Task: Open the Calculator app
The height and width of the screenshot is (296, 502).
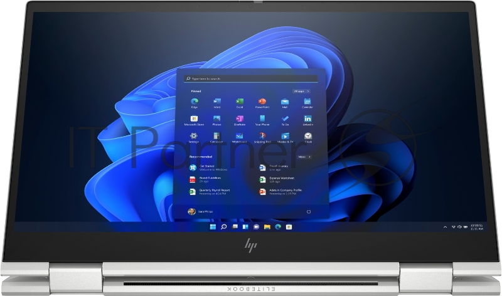Action: pos(216,136)
